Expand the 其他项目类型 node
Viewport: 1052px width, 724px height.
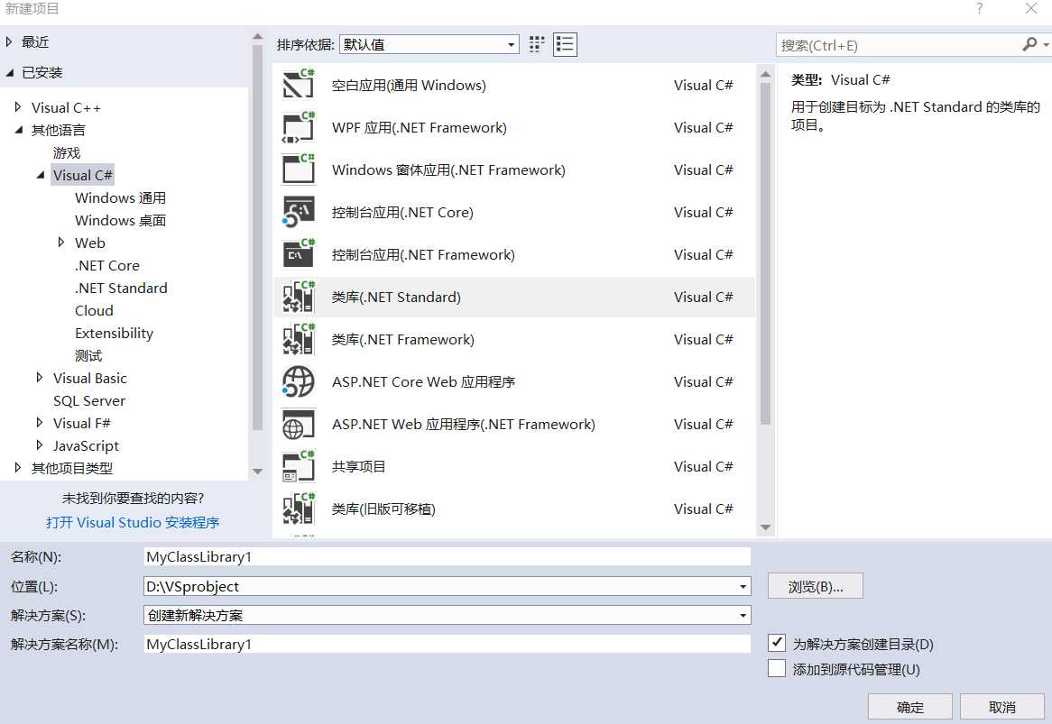[x=18, y=468]
